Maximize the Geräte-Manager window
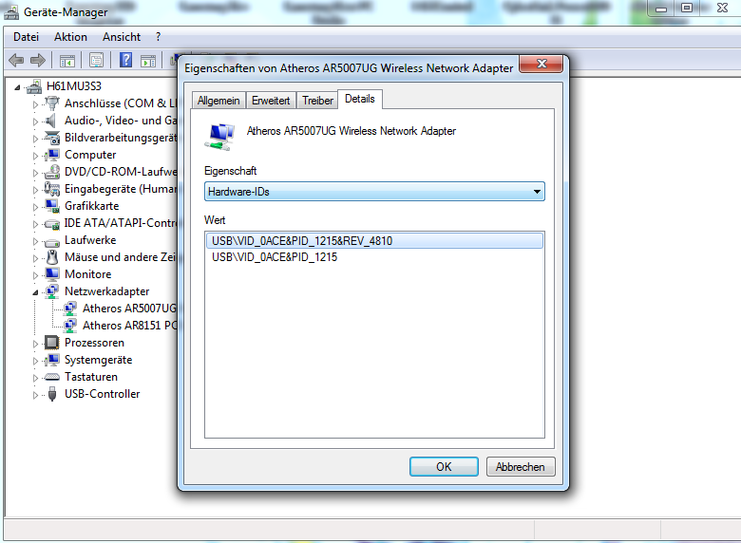 (x=687, y=8)
